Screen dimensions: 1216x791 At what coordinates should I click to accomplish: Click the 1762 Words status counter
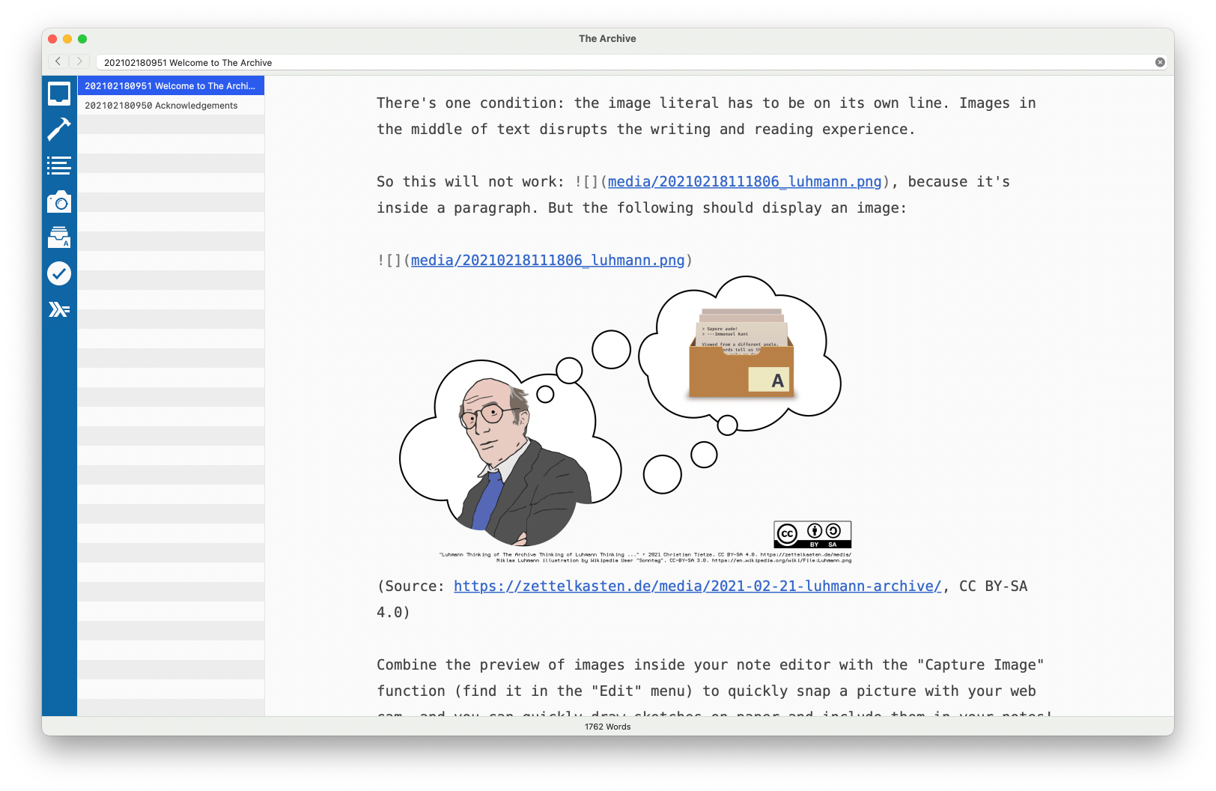[607, 727]
